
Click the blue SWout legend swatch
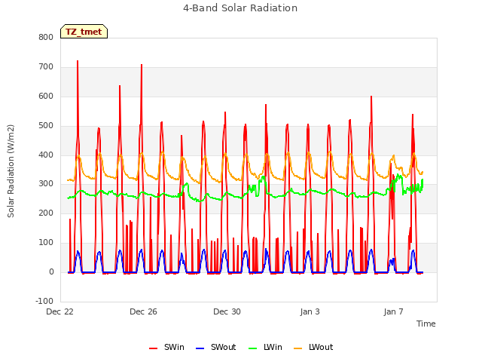200,348
